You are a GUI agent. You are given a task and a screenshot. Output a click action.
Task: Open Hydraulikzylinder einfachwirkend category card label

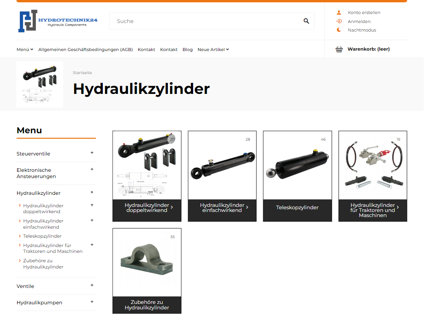222,208
